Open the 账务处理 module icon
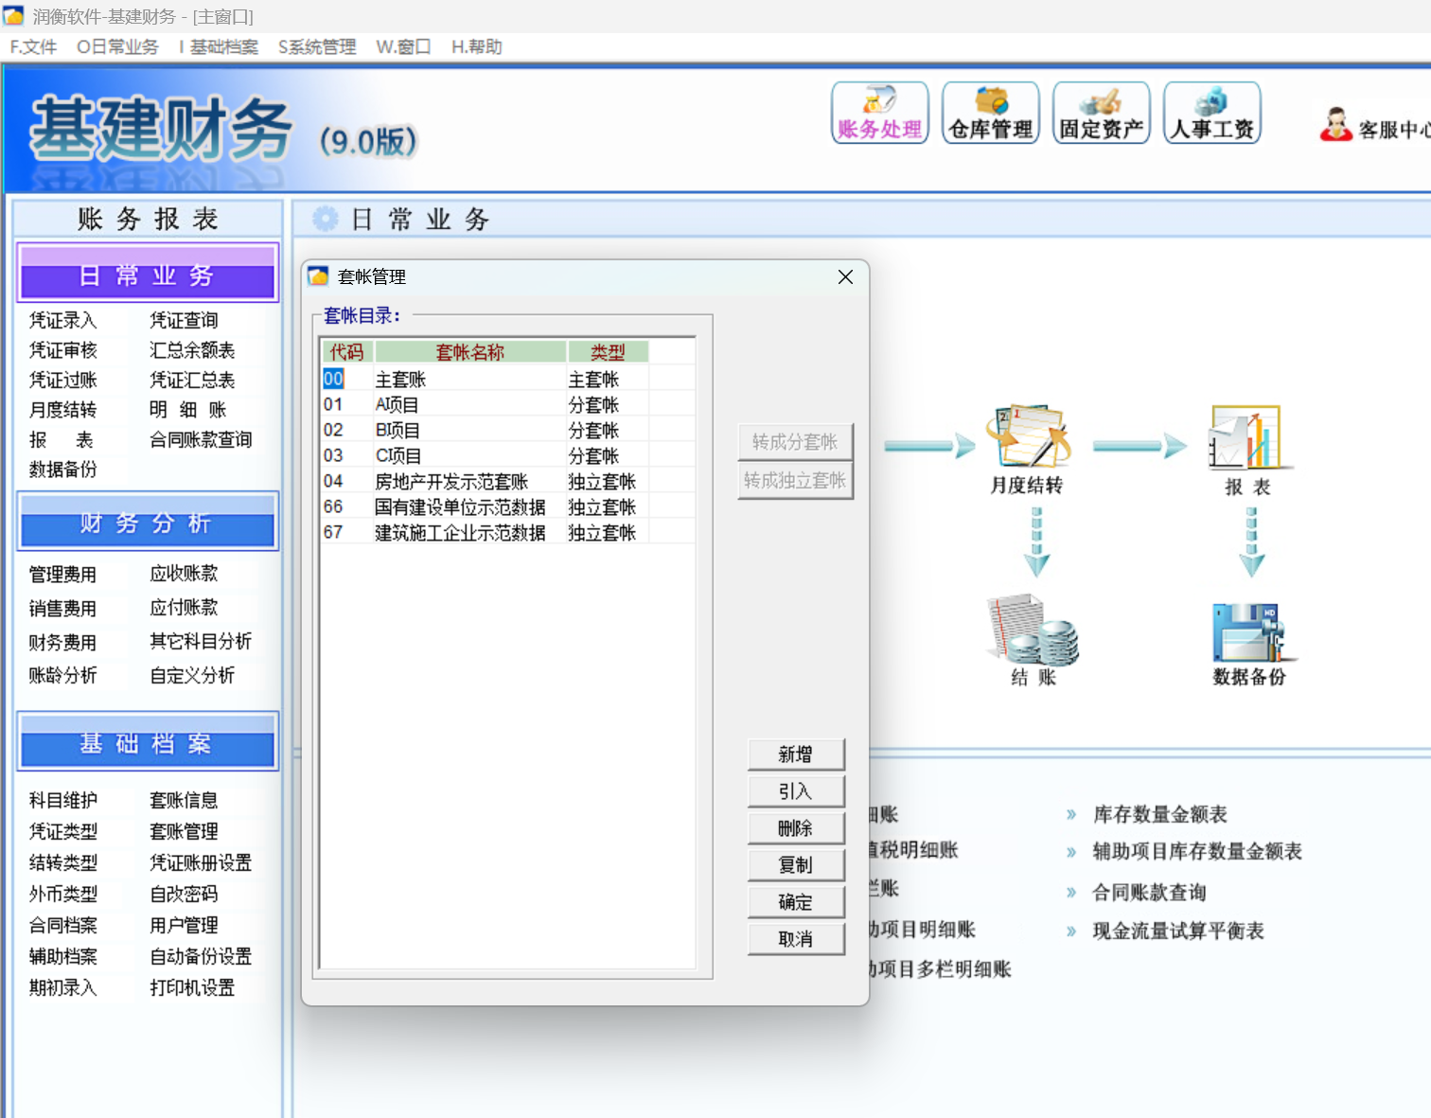This screenshot has width=1431, height=1118. click(x=880, y=113)
